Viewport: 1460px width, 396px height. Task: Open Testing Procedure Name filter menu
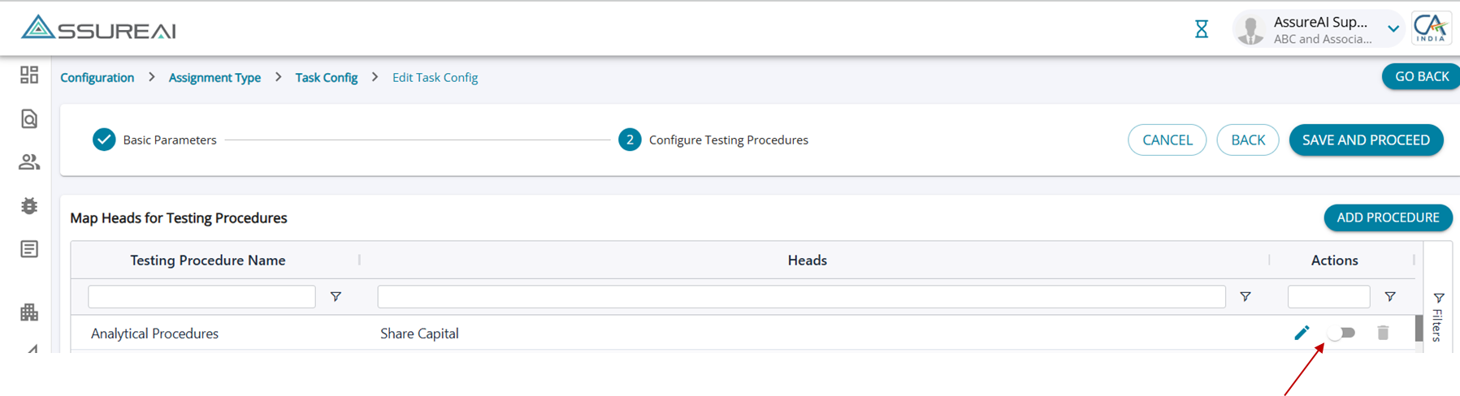coord(336,297)
